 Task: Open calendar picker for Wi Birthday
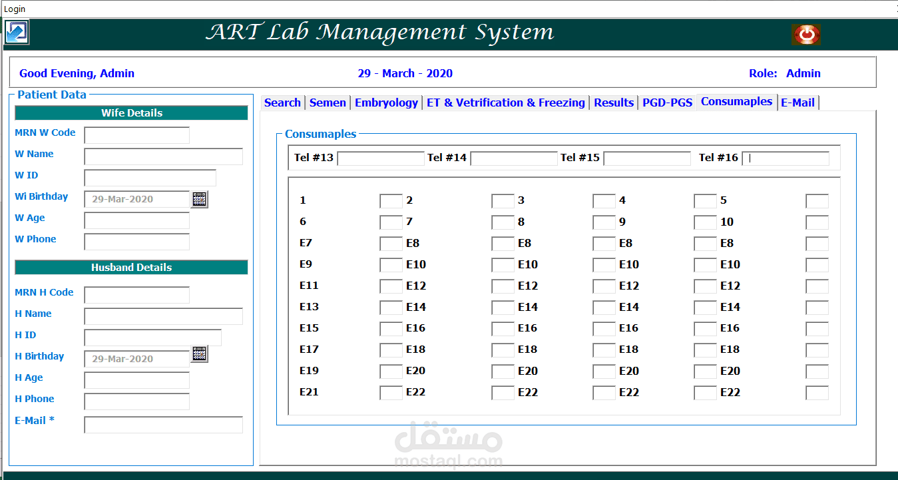pos(200,198)
